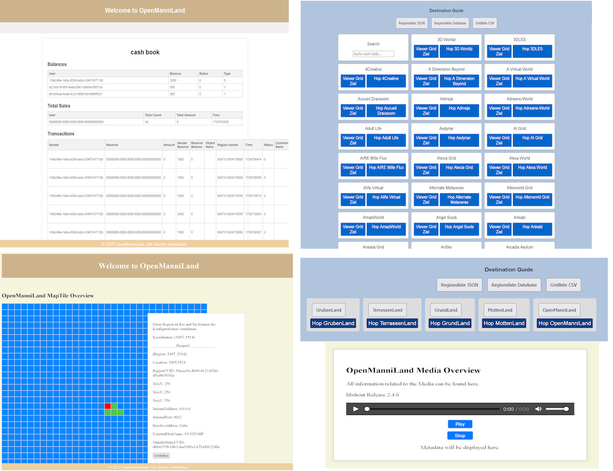Click the blue Play button
The image size is (613, 471).
pos(460,424)
